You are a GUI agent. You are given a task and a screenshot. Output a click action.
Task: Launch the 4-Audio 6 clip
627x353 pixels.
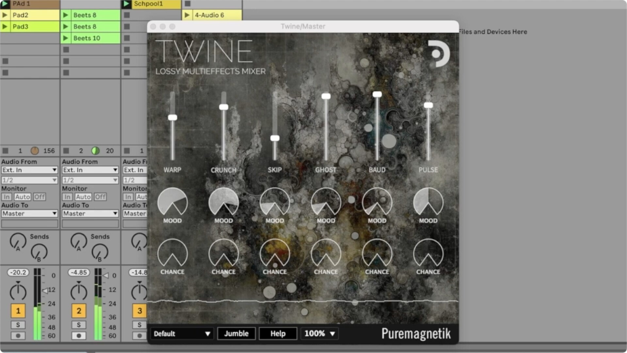187,15
